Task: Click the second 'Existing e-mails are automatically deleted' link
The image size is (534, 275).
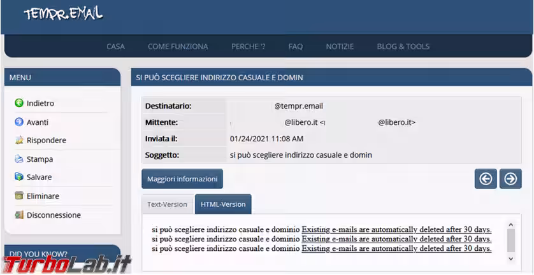Action: [396, 239]
